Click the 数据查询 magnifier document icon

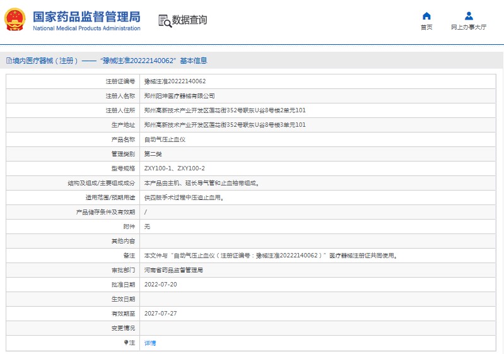[165, 20]
